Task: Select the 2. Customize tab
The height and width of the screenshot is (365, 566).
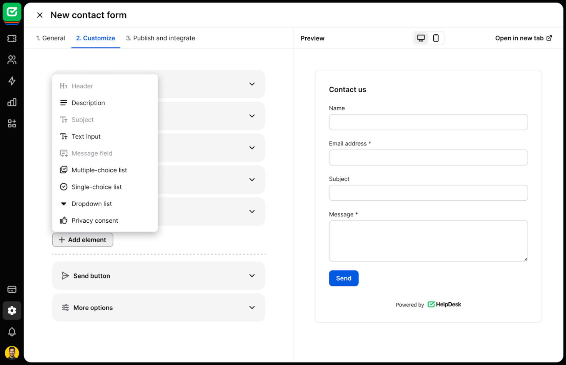Action: (x=95, y=38)
